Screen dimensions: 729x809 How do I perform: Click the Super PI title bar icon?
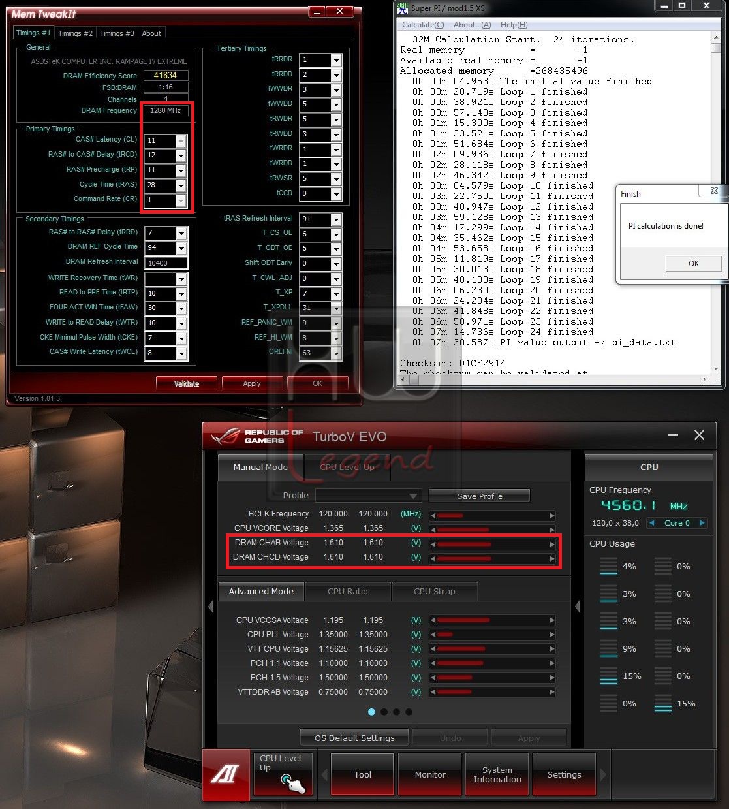(403, 8)
